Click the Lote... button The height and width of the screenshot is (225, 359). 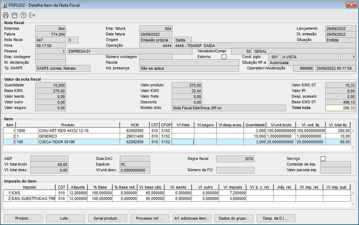(x=65, y=218)
